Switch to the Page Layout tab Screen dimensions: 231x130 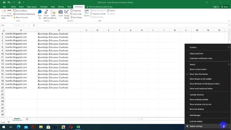pos(32,7)
